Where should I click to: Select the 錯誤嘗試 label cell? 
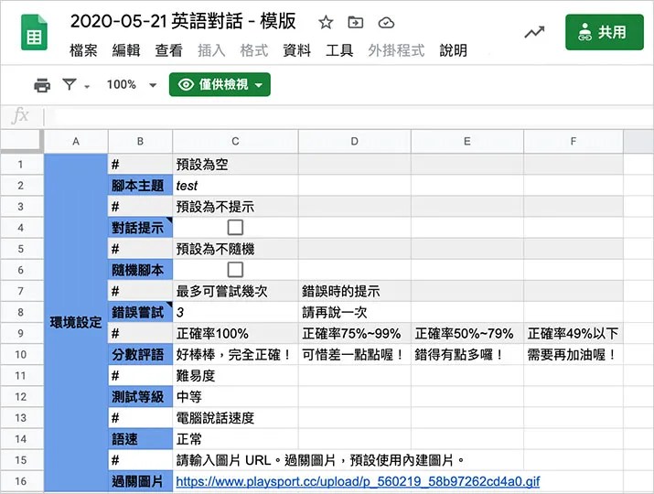(x=140, y=312)
